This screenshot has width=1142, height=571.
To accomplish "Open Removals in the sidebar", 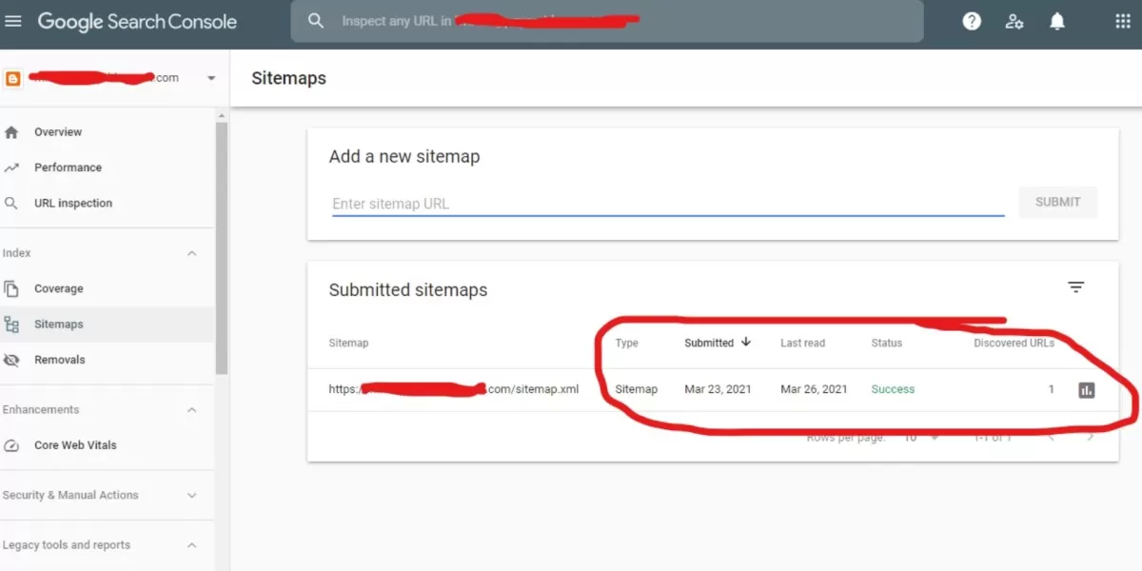I will pos(60,360).
